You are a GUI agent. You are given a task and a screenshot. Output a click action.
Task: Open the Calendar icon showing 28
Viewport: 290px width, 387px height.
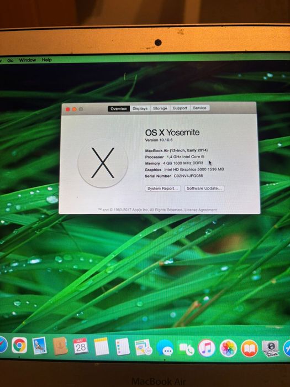81,346
